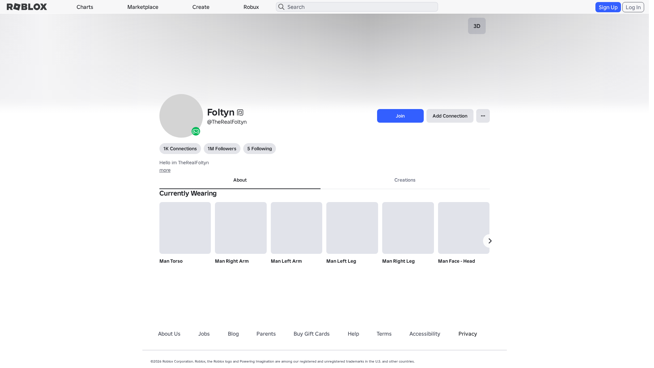654x368 pixels.
Task: Advance Currently Wearing carousel with right chevron
Action: click(x=490, y=241)
